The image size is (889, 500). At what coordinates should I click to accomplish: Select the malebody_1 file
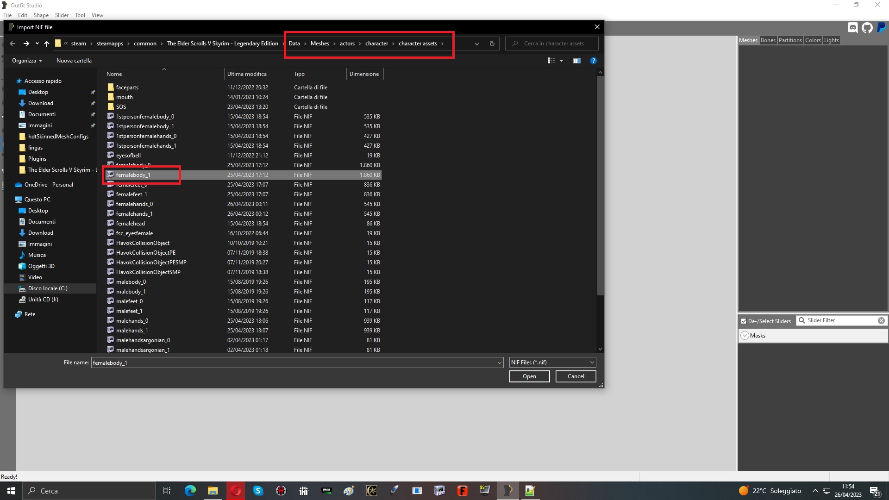pos(131,292)
